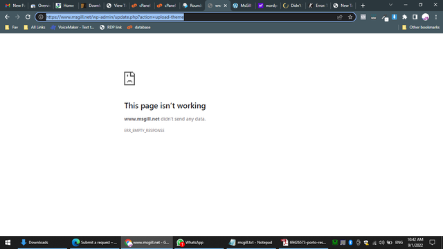This screenshot has height=249, width=443.
Task: Open the database bookmark
Action: pyautogui.click(x=138, y=27)
